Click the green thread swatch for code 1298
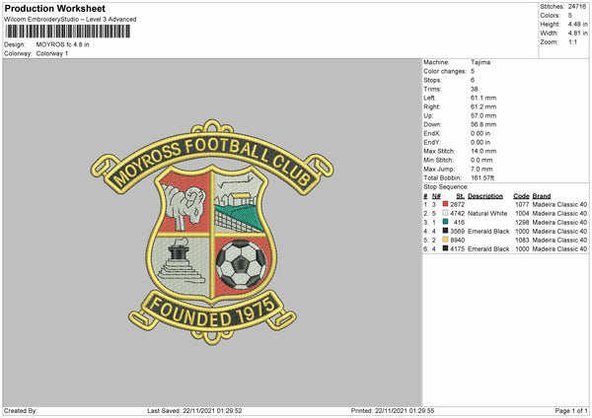The height and width of the screenshot is (418, 592). coord(446,222)
